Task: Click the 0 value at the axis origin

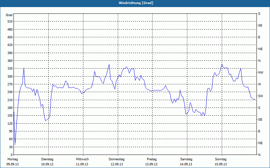Action: [11, 155]
